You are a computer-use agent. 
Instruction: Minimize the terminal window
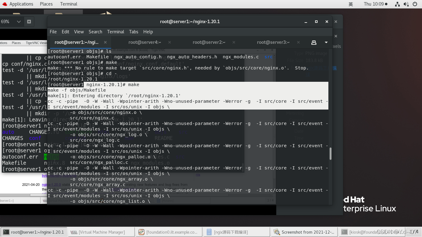pos(306,22)
